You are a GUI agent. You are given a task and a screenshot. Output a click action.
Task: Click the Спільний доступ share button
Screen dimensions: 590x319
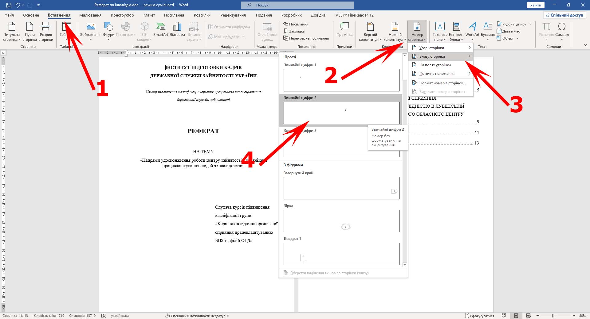click(x=564, y=15)
